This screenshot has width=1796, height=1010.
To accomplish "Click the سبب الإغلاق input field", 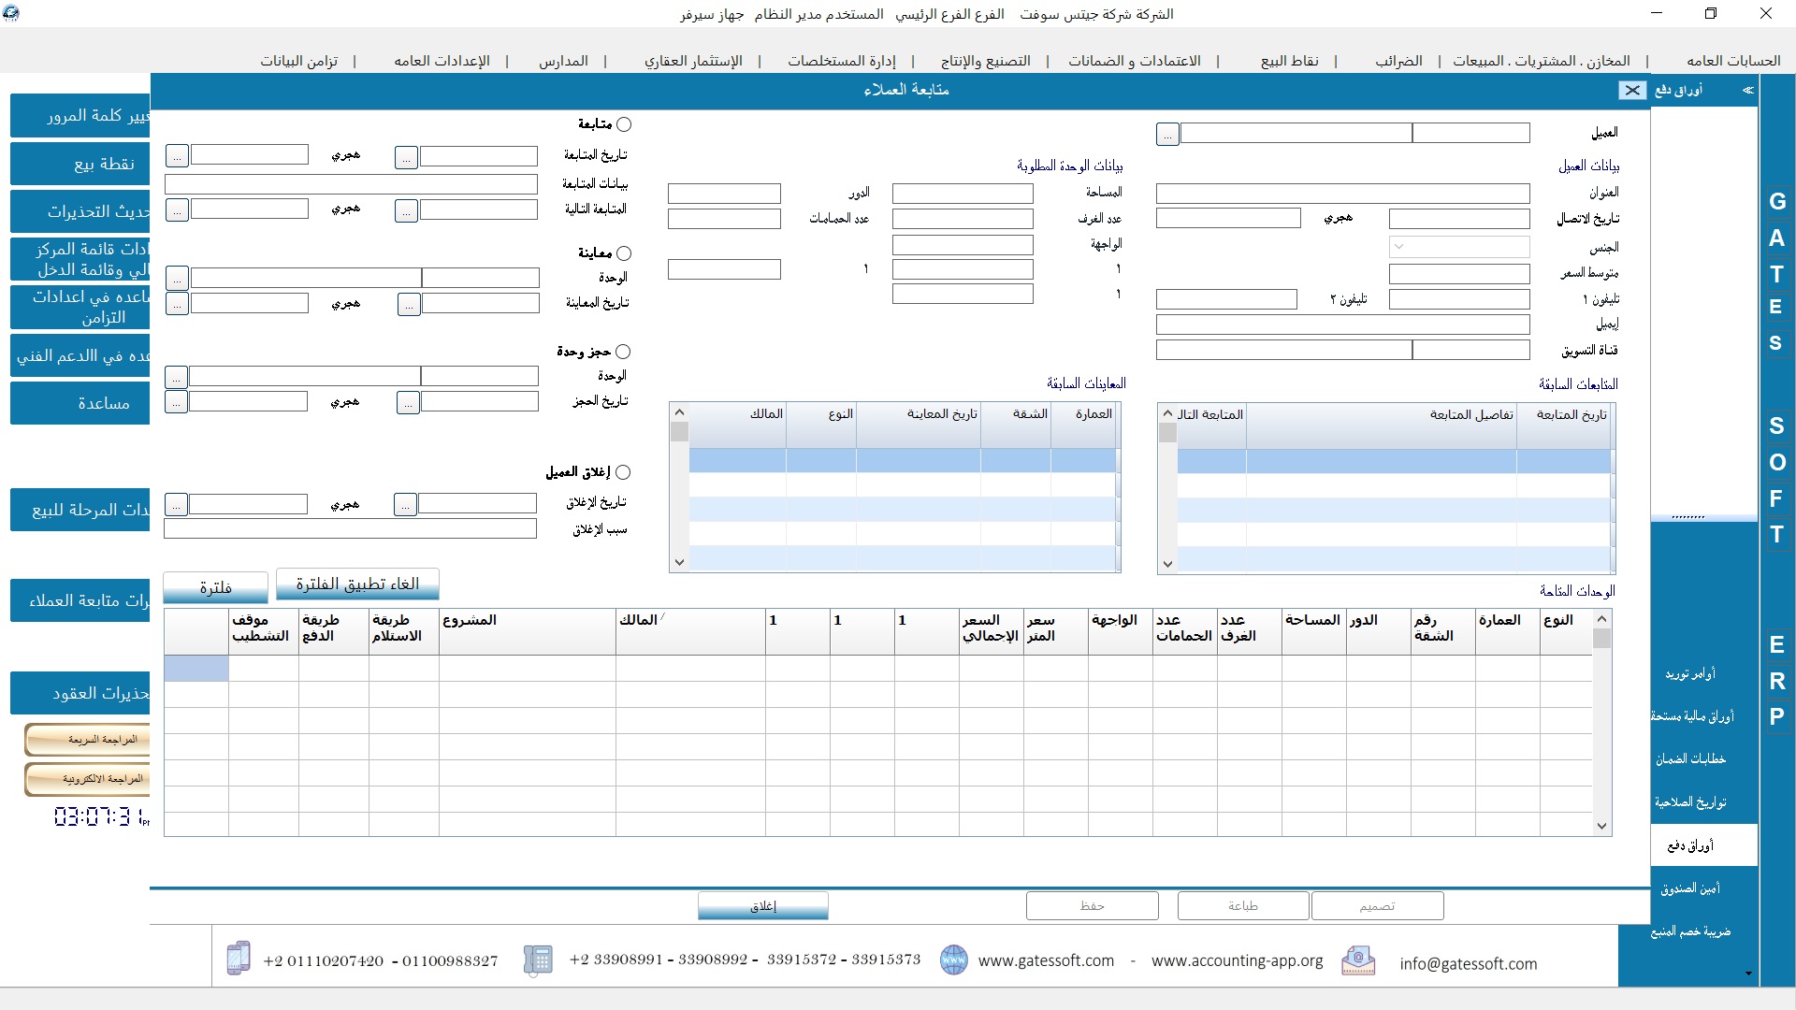I will point(350,528).
